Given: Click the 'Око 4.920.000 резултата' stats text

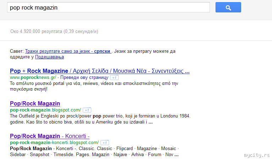Looking at the screenshot, I should click(54, 31).
